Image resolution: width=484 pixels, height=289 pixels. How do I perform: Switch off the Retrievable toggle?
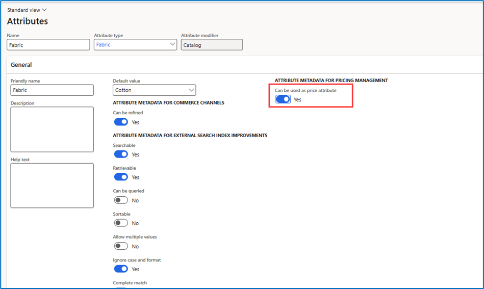pos(121,177)
